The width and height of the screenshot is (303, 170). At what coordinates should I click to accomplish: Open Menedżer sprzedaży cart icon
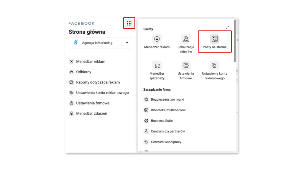[x=157, y=66]
